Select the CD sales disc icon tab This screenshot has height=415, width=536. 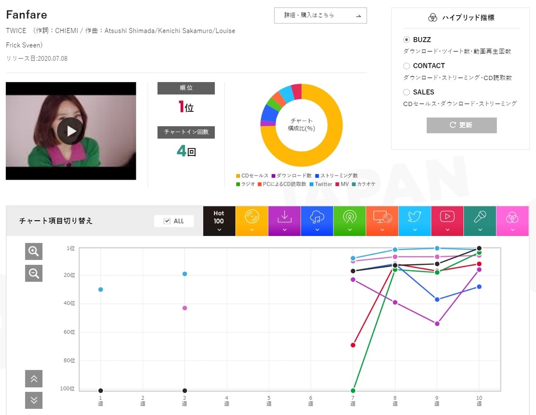tap(252, 221)
